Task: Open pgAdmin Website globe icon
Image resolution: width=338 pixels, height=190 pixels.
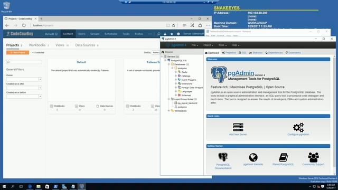Action: click(253, 157)
